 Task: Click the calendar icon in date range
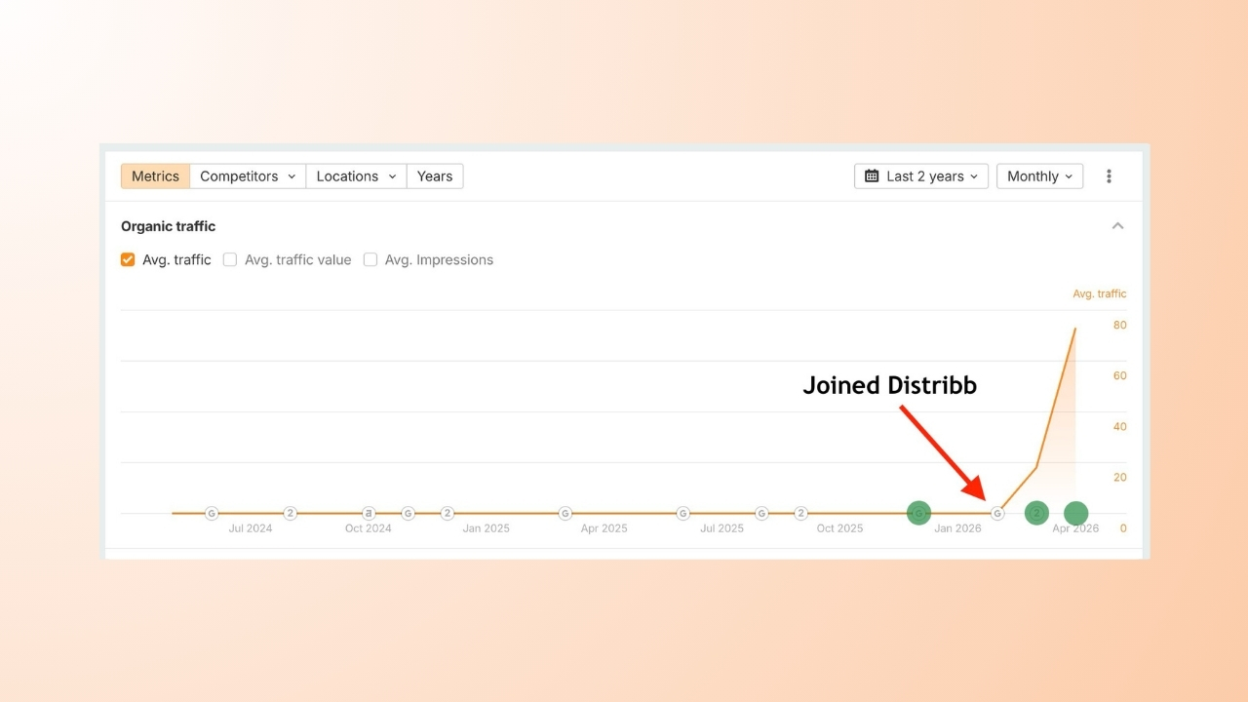872,176
